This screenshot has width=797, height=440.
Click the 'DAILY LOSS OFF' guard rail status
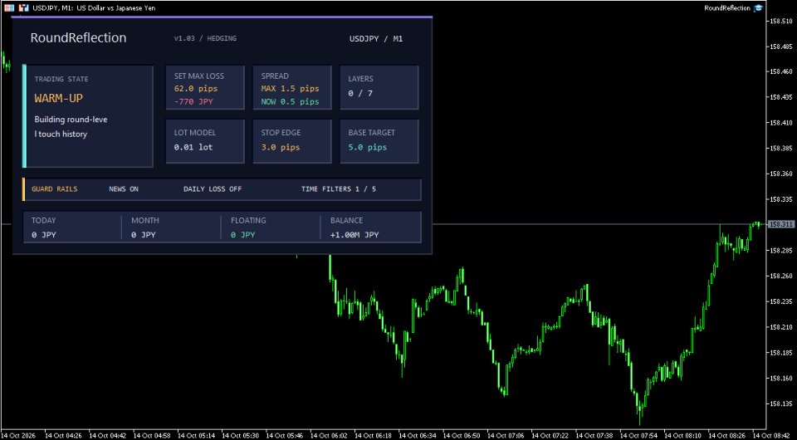tap(213, 189)
